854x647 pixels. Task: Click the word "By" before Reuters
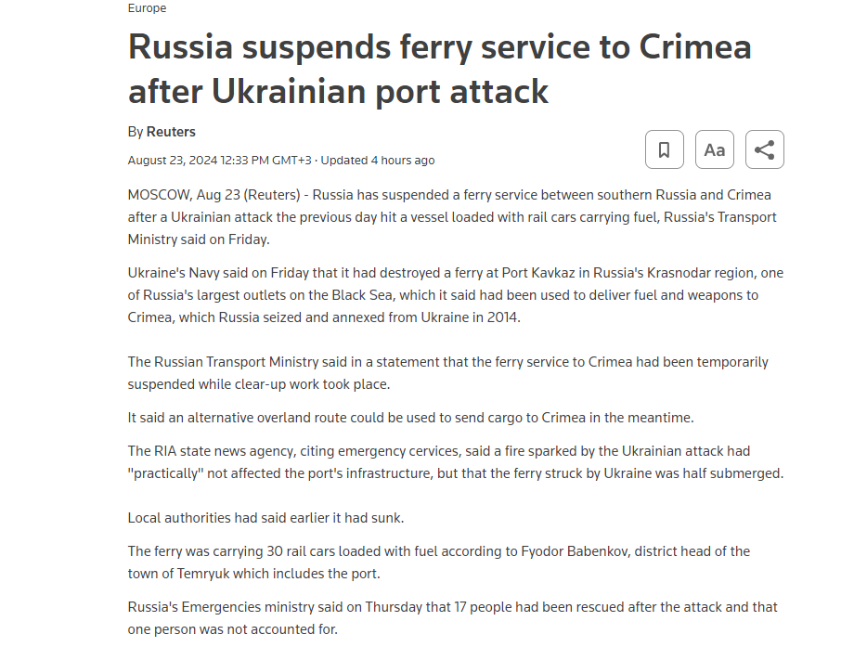[136, 132]
